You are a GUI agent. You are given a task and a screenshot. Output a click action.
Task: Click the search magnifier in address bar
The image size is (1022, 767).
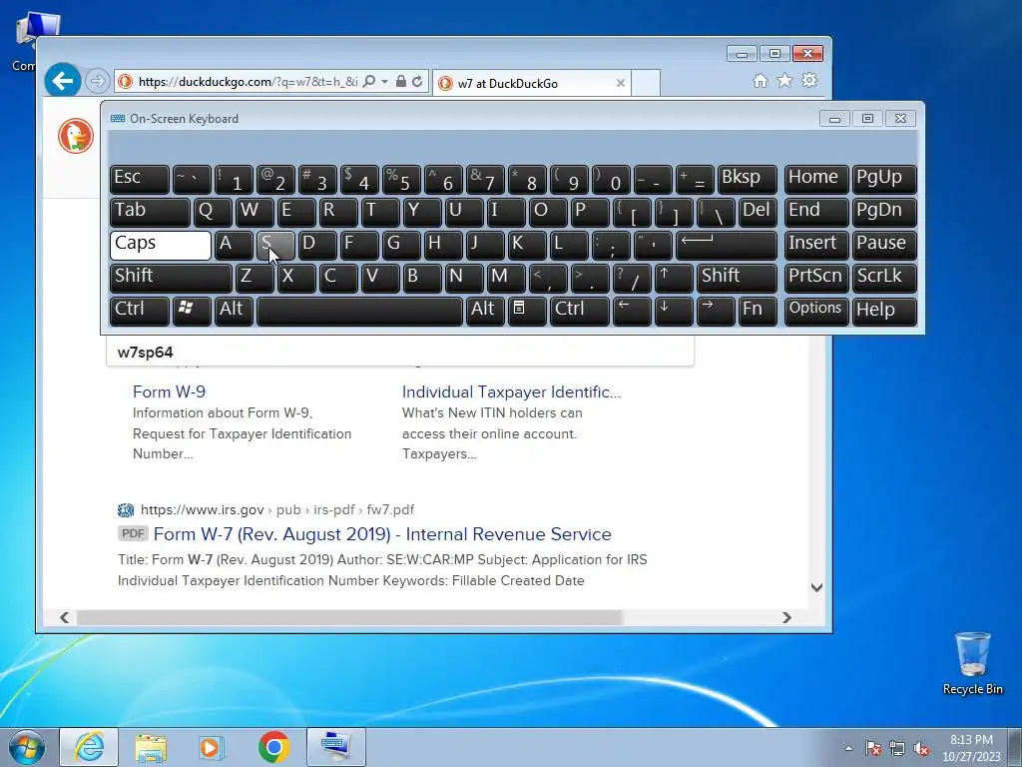(369, 82)
